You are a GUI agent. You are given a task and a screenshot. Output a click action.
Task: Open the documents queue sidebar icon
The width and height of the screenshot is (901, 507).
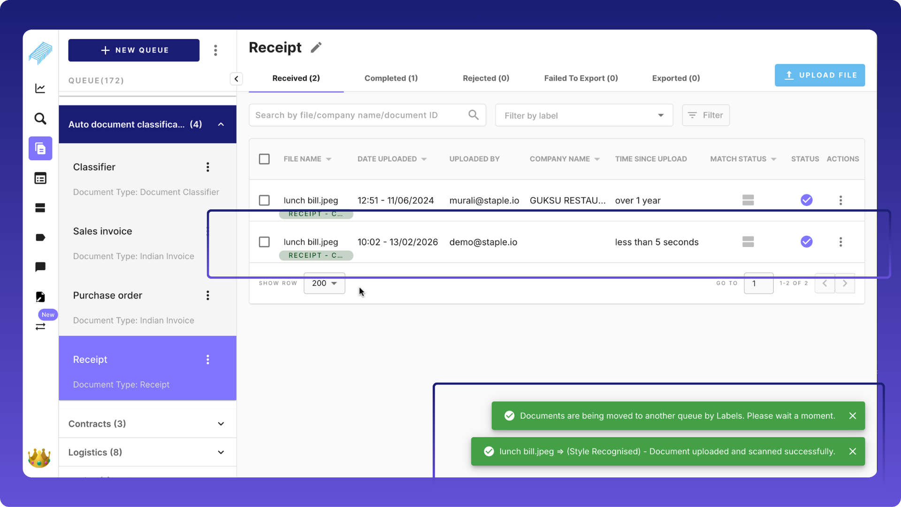[x=40, y=149]
